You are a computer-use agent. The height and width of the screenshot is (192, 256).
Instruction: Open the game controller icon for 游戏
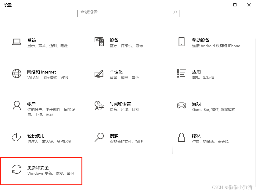182,105
